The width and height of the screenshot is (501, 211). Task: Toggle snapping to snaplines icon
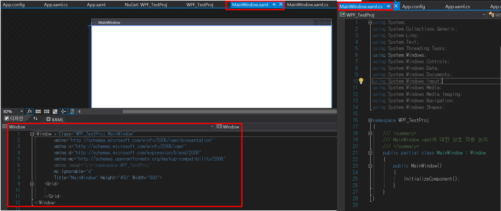pyautogui.click(x=63, y=111)
